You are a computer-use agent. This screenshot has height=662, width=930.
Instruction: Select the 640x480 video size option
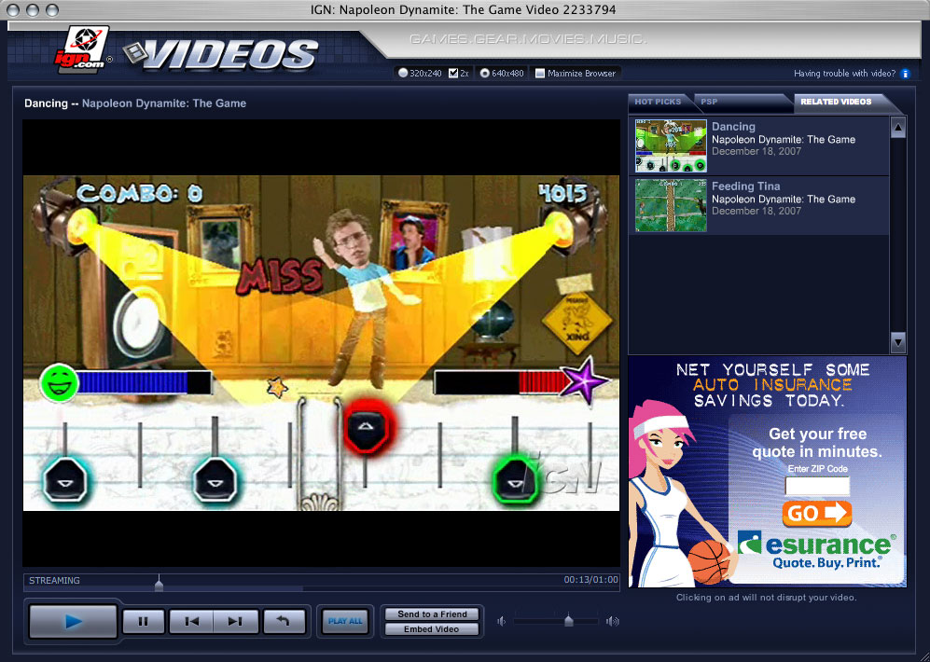coord(484,74)
